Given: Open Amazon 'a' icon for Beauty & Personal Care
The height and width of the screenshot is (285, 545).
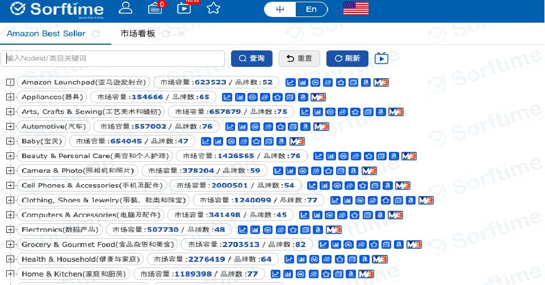Looking at the screenshot, I should pyautogui.click(x=393, y=156).
